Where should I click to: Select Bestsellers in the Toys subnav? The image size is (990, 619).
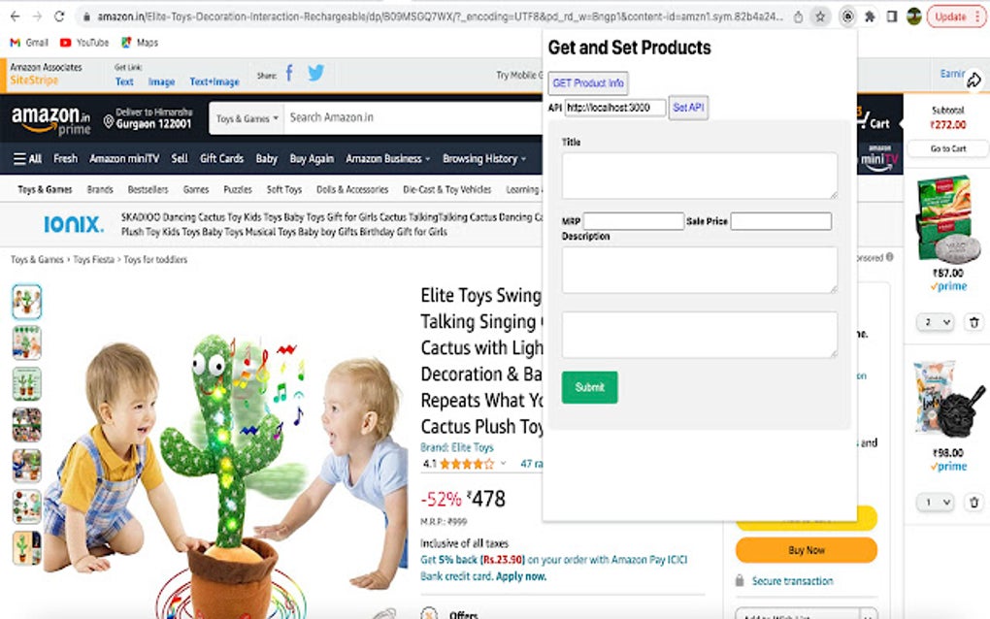148,189
